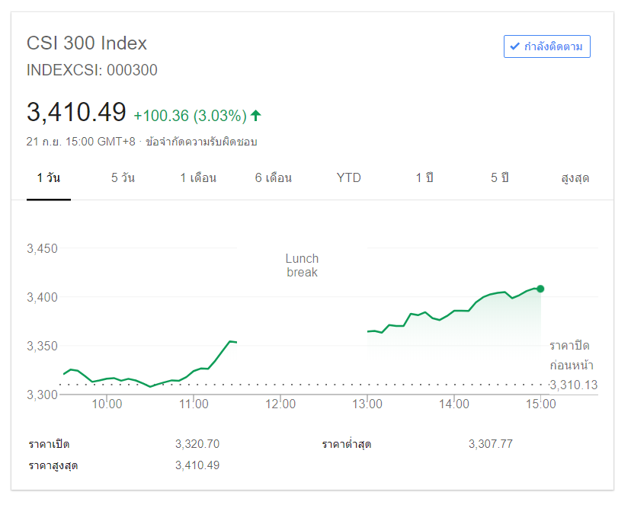Click the INDEXCSI: 000300 ticker text

[x=92, y=70]
